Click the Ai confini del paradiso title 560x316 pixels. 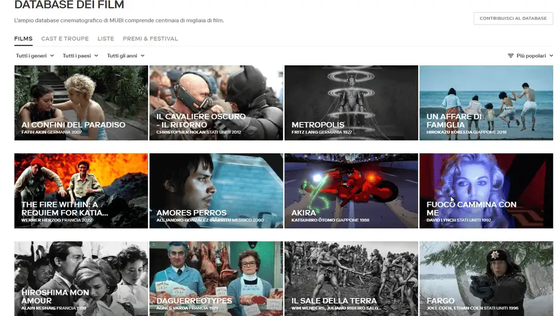tap(73, 125)
